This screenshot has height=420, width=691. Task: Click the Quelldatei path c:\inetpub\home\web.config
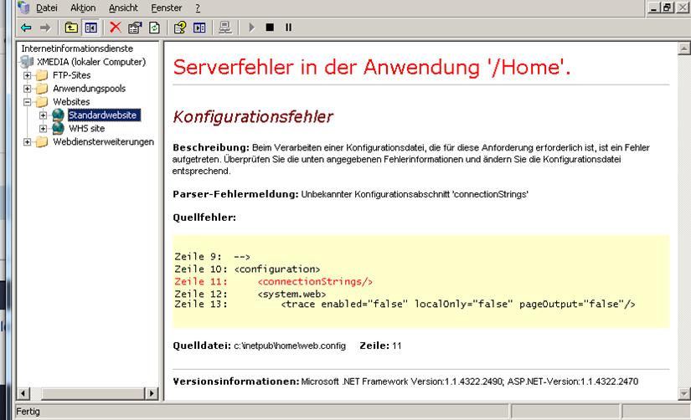coord(290,346)
